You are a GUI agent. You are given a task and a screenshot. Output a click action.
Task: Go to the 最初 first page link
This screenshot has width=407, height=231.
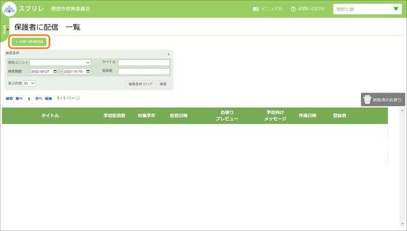9,98
